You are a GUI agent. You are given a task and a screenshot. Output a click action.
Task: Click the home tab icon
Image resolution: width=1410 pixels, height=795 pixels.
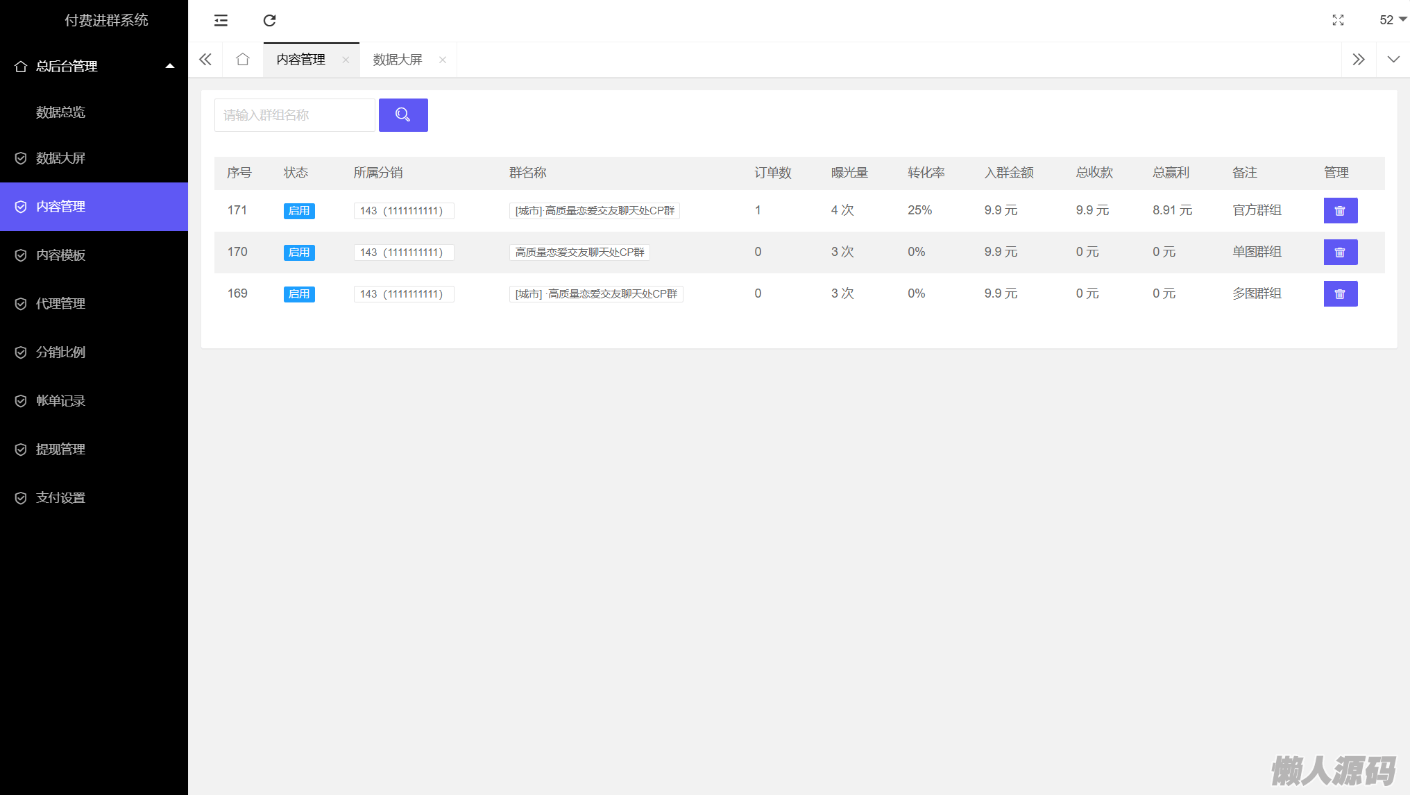pos(242,60)
